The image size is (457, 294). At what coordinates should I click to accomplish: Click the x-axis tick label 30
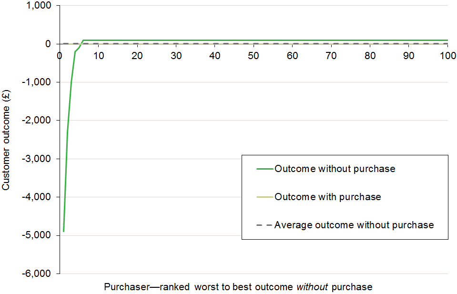[176, 56]
